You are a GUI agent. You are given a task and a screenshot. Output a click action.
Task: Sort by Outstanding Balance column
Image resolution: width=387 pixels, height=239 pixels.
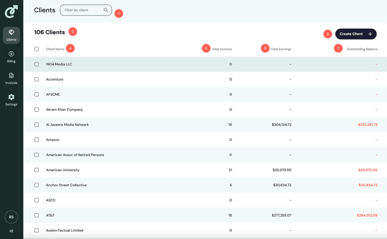(x=362, y=49)
